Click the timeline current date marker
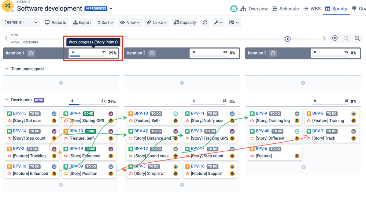 point(288,39)
